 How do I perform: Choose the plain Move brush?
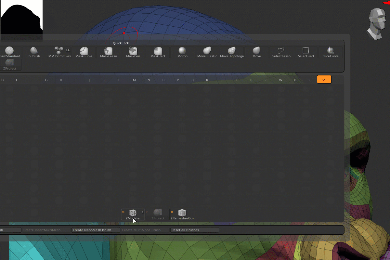(x=256, y=52)
